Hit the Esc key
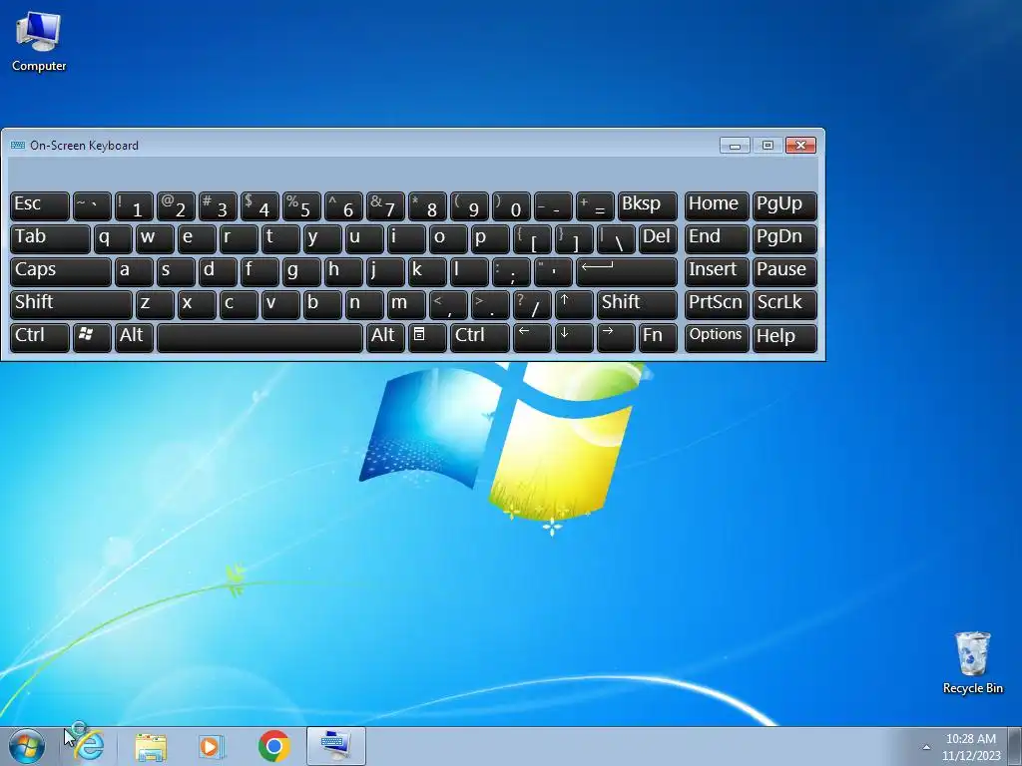 click(40, 205)
